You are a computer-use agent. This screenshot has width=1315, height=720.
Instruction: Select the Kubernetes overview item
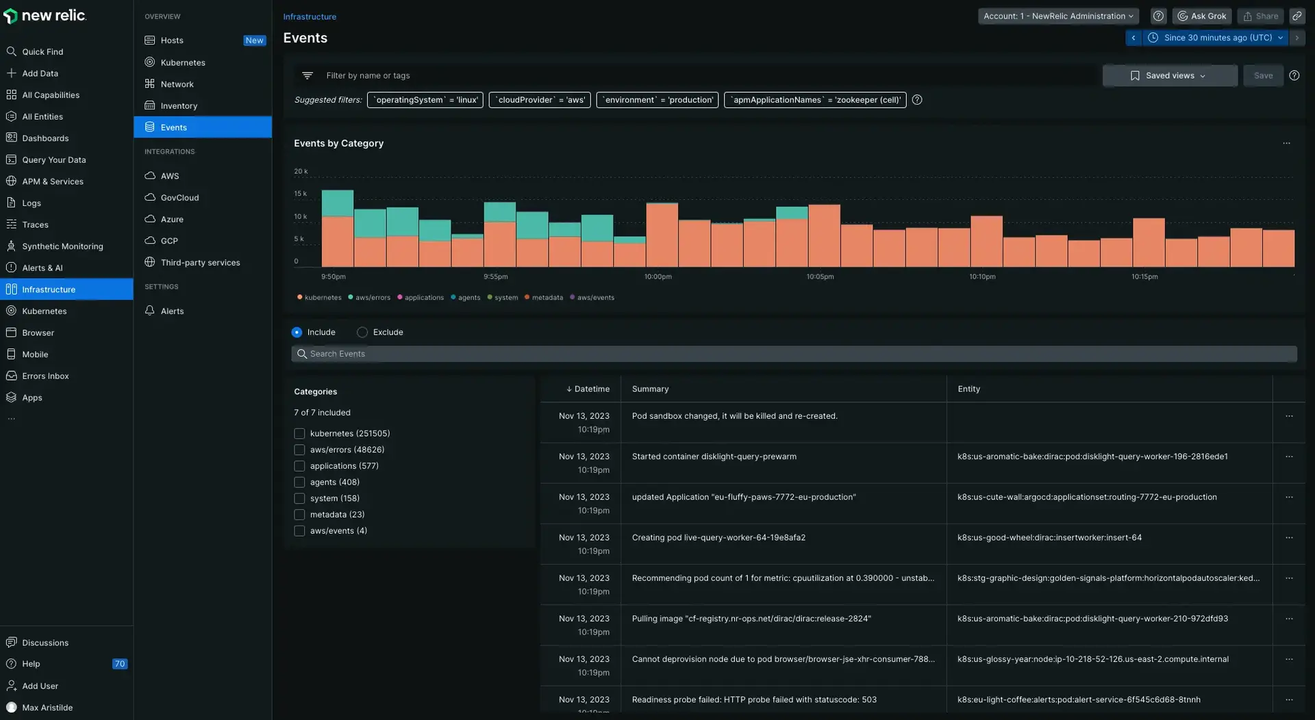[x=183, y=62]
